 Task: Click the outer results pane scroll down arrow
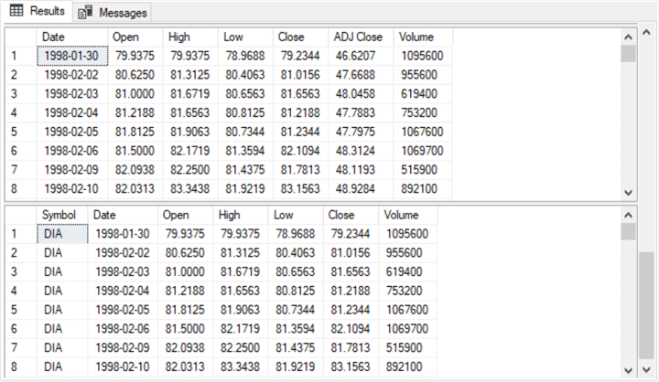coord(647,368)
